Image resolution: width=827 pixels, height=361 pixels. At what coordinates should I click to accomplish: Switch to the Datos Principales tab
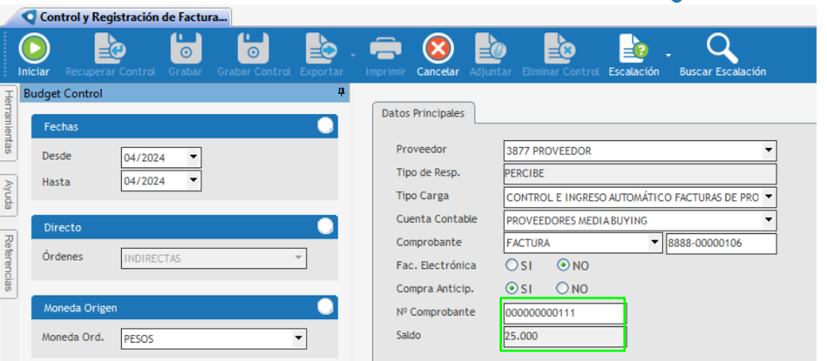[423, 113]
